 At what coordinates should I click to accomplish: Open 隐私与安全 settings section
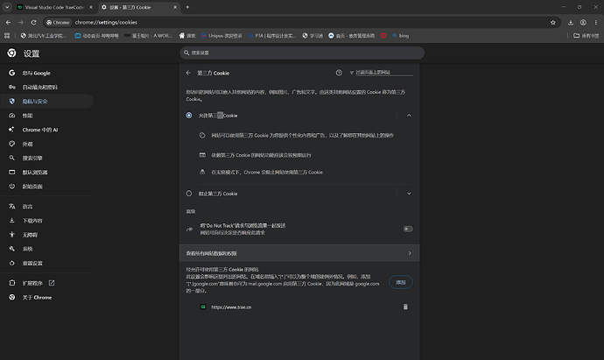47,102
